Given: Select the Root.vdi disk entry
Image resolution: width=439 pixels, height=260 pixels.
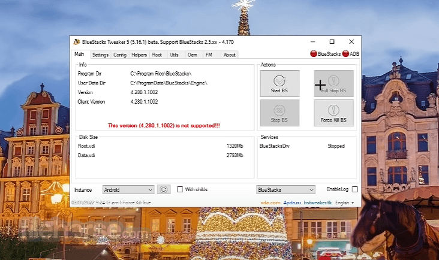Looking at the screenshot, I should point(86,146).
